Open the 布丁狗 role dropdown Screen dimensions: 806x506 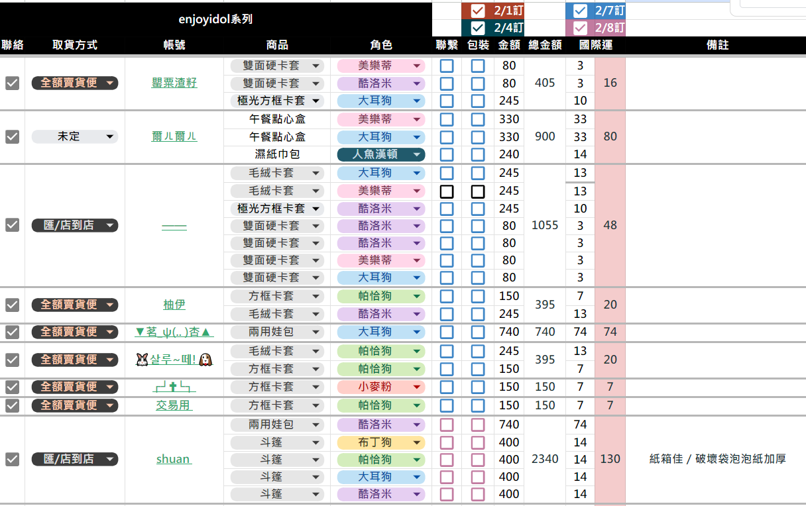381,442
